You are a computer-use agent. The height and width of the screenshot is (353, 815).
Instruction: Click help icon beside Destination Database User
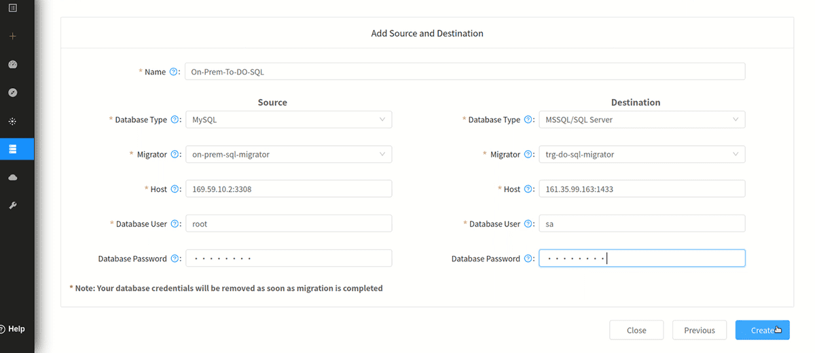(528, 223)
